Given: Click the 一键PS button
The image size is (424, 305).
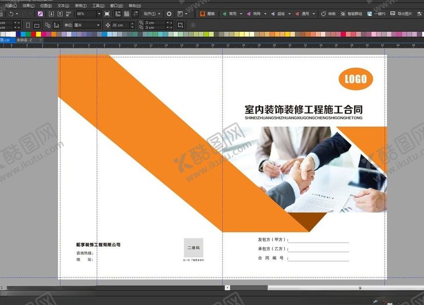Looking at the screenshot, I should [x=377, y=14].
